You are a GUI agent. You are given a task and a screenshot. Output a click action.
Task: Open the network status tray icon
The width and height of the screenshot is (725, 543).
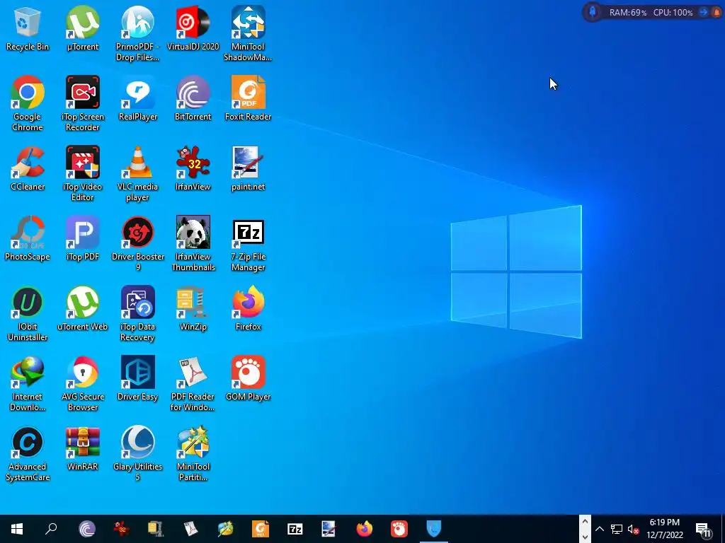[x=617, y=529]
